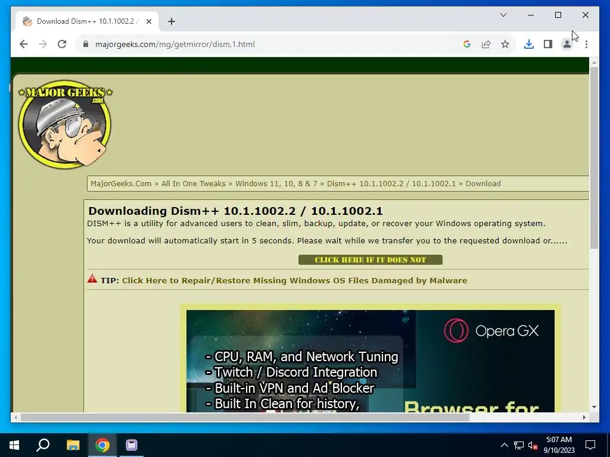Viewport: 610px width, 457px height.
Task: Open the notification center icon
Action: click(x=590, y=445)
